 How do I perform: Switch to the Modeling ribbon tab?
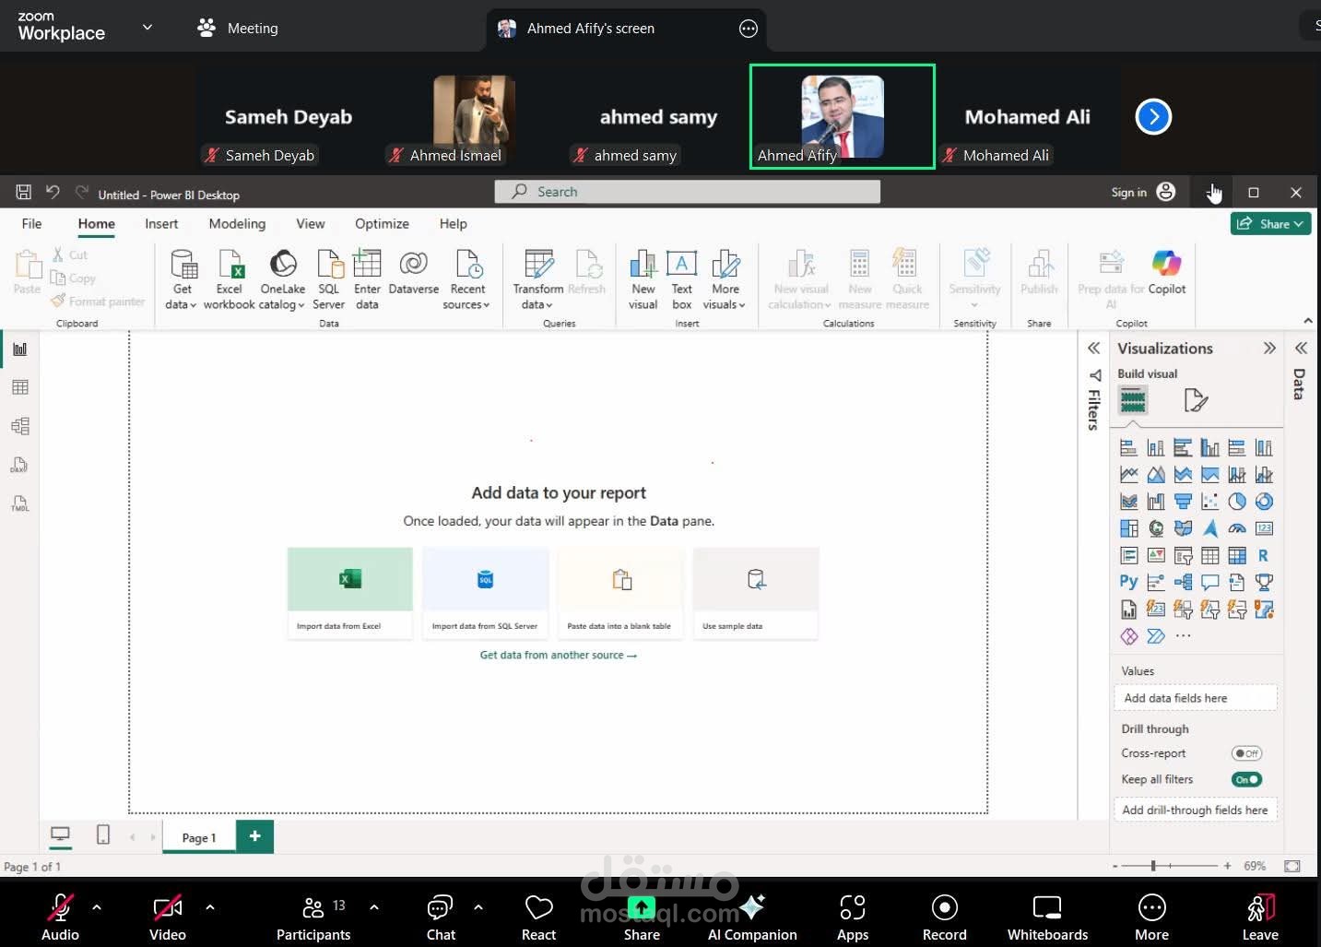pos(237,223)
